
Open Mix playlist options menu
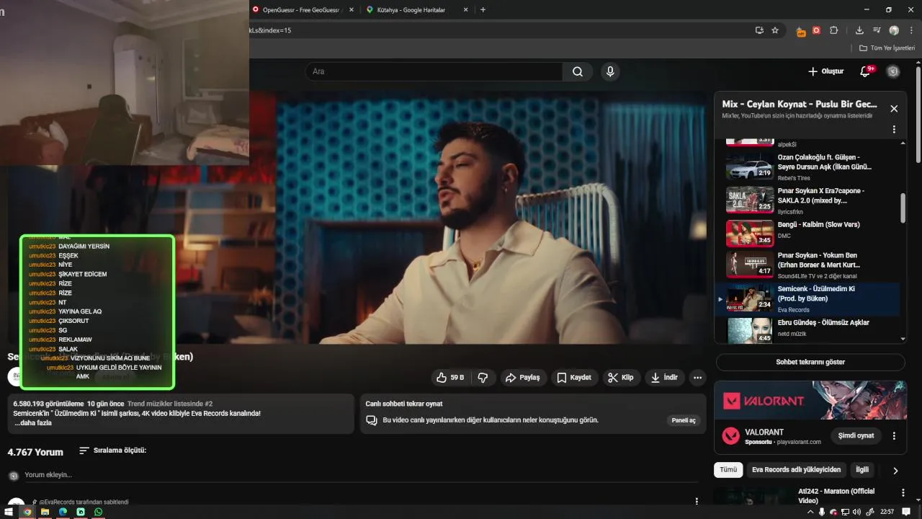(894, 129)
